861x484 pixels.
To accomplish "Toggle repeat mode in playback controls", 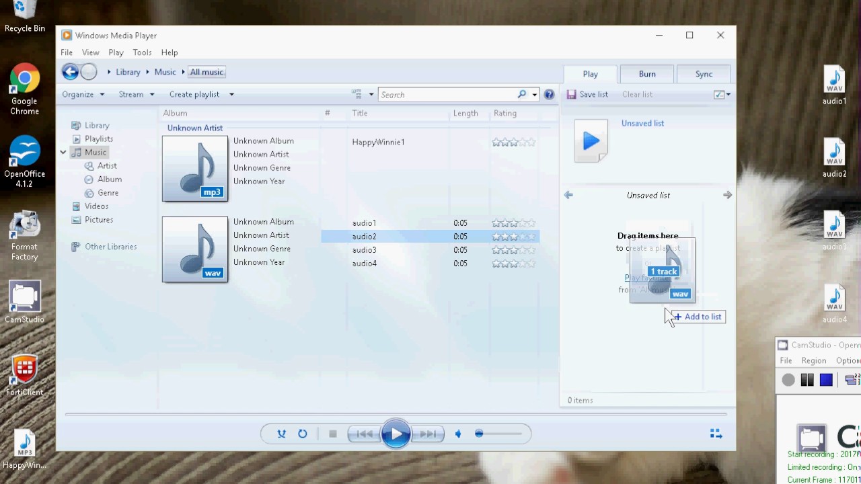I will coord(303,434).
